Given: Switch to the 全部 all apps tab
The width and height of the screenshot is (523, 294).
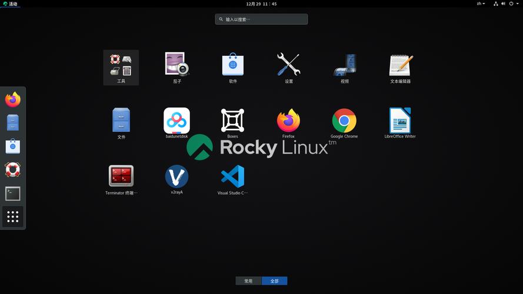Looking at the screenshot, I should coord(274,281).
